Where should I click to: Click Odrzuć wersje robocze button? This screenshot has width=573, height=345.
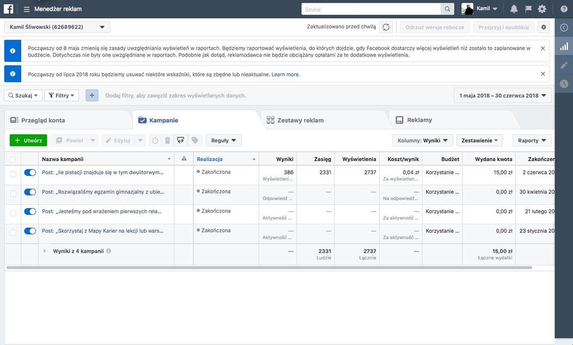(x=434, y=27)
